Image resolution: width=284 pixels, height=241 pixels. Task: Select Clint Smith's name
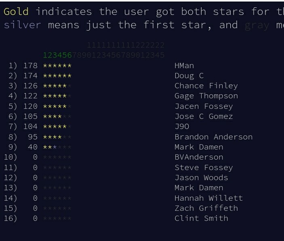pyautogui.click(x=201, y=218)
